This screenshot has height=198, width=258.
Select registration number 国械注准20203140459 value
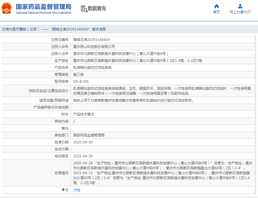[x=91, y=40]
